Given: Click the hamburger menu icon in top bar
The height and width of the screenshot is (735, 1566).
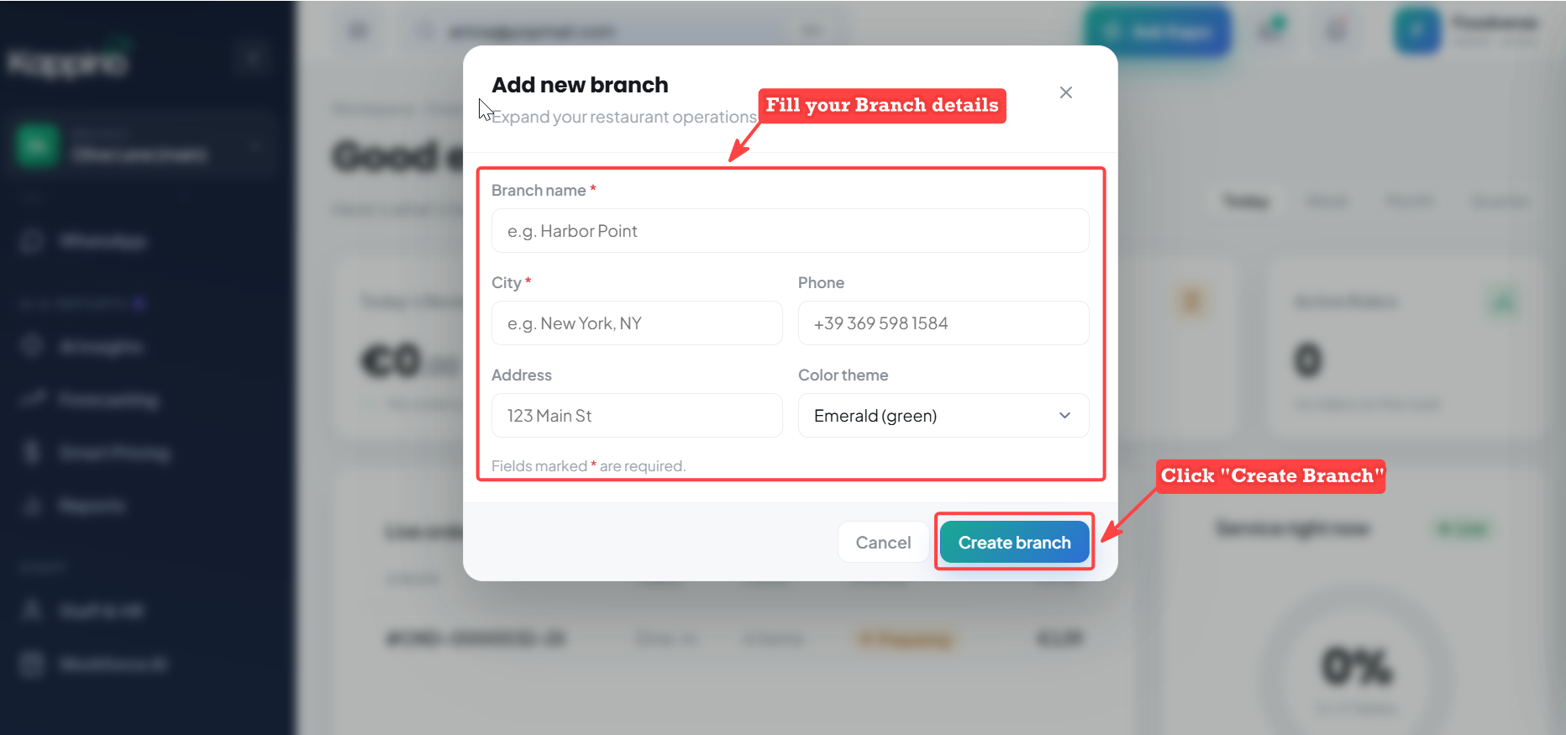Looking at the screenshot, I should coord(358,31).
